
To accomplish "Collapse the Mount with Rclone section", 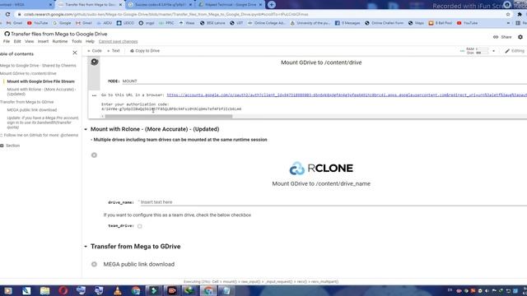I will click(x=86, y=129).
